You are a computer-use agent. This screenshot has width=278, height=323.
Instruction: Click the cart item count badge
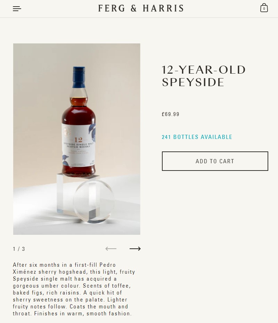coord(264,9)
